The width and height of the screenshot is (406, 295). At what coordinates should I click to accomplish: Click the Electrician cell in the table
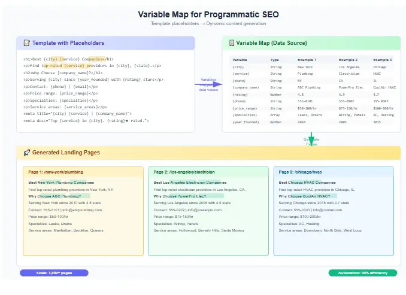349,74
